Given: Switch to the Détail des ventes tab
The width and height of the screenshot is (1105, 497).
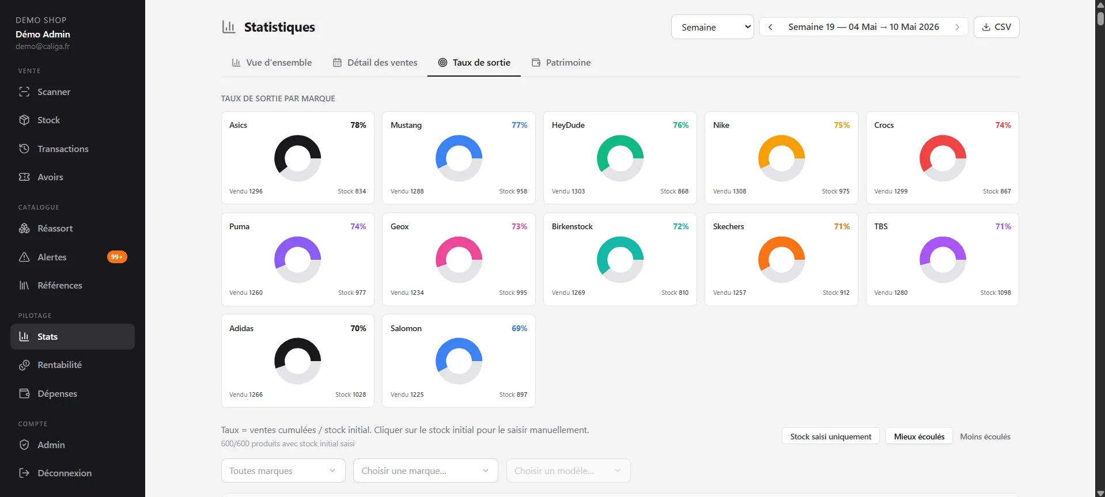Looking at the screenshot, I should [x=375, y=62].
